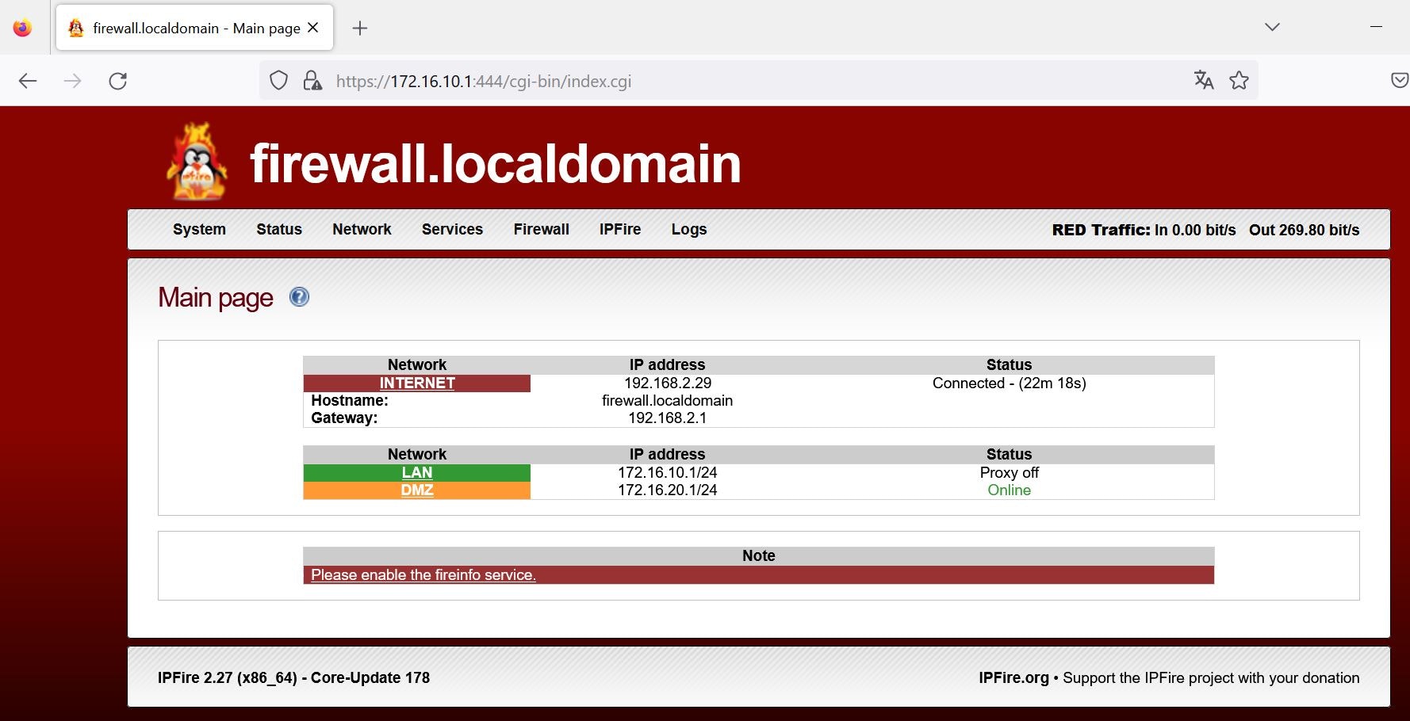Open the IPFire menu
1410x721 pixels.
(620, 229)
